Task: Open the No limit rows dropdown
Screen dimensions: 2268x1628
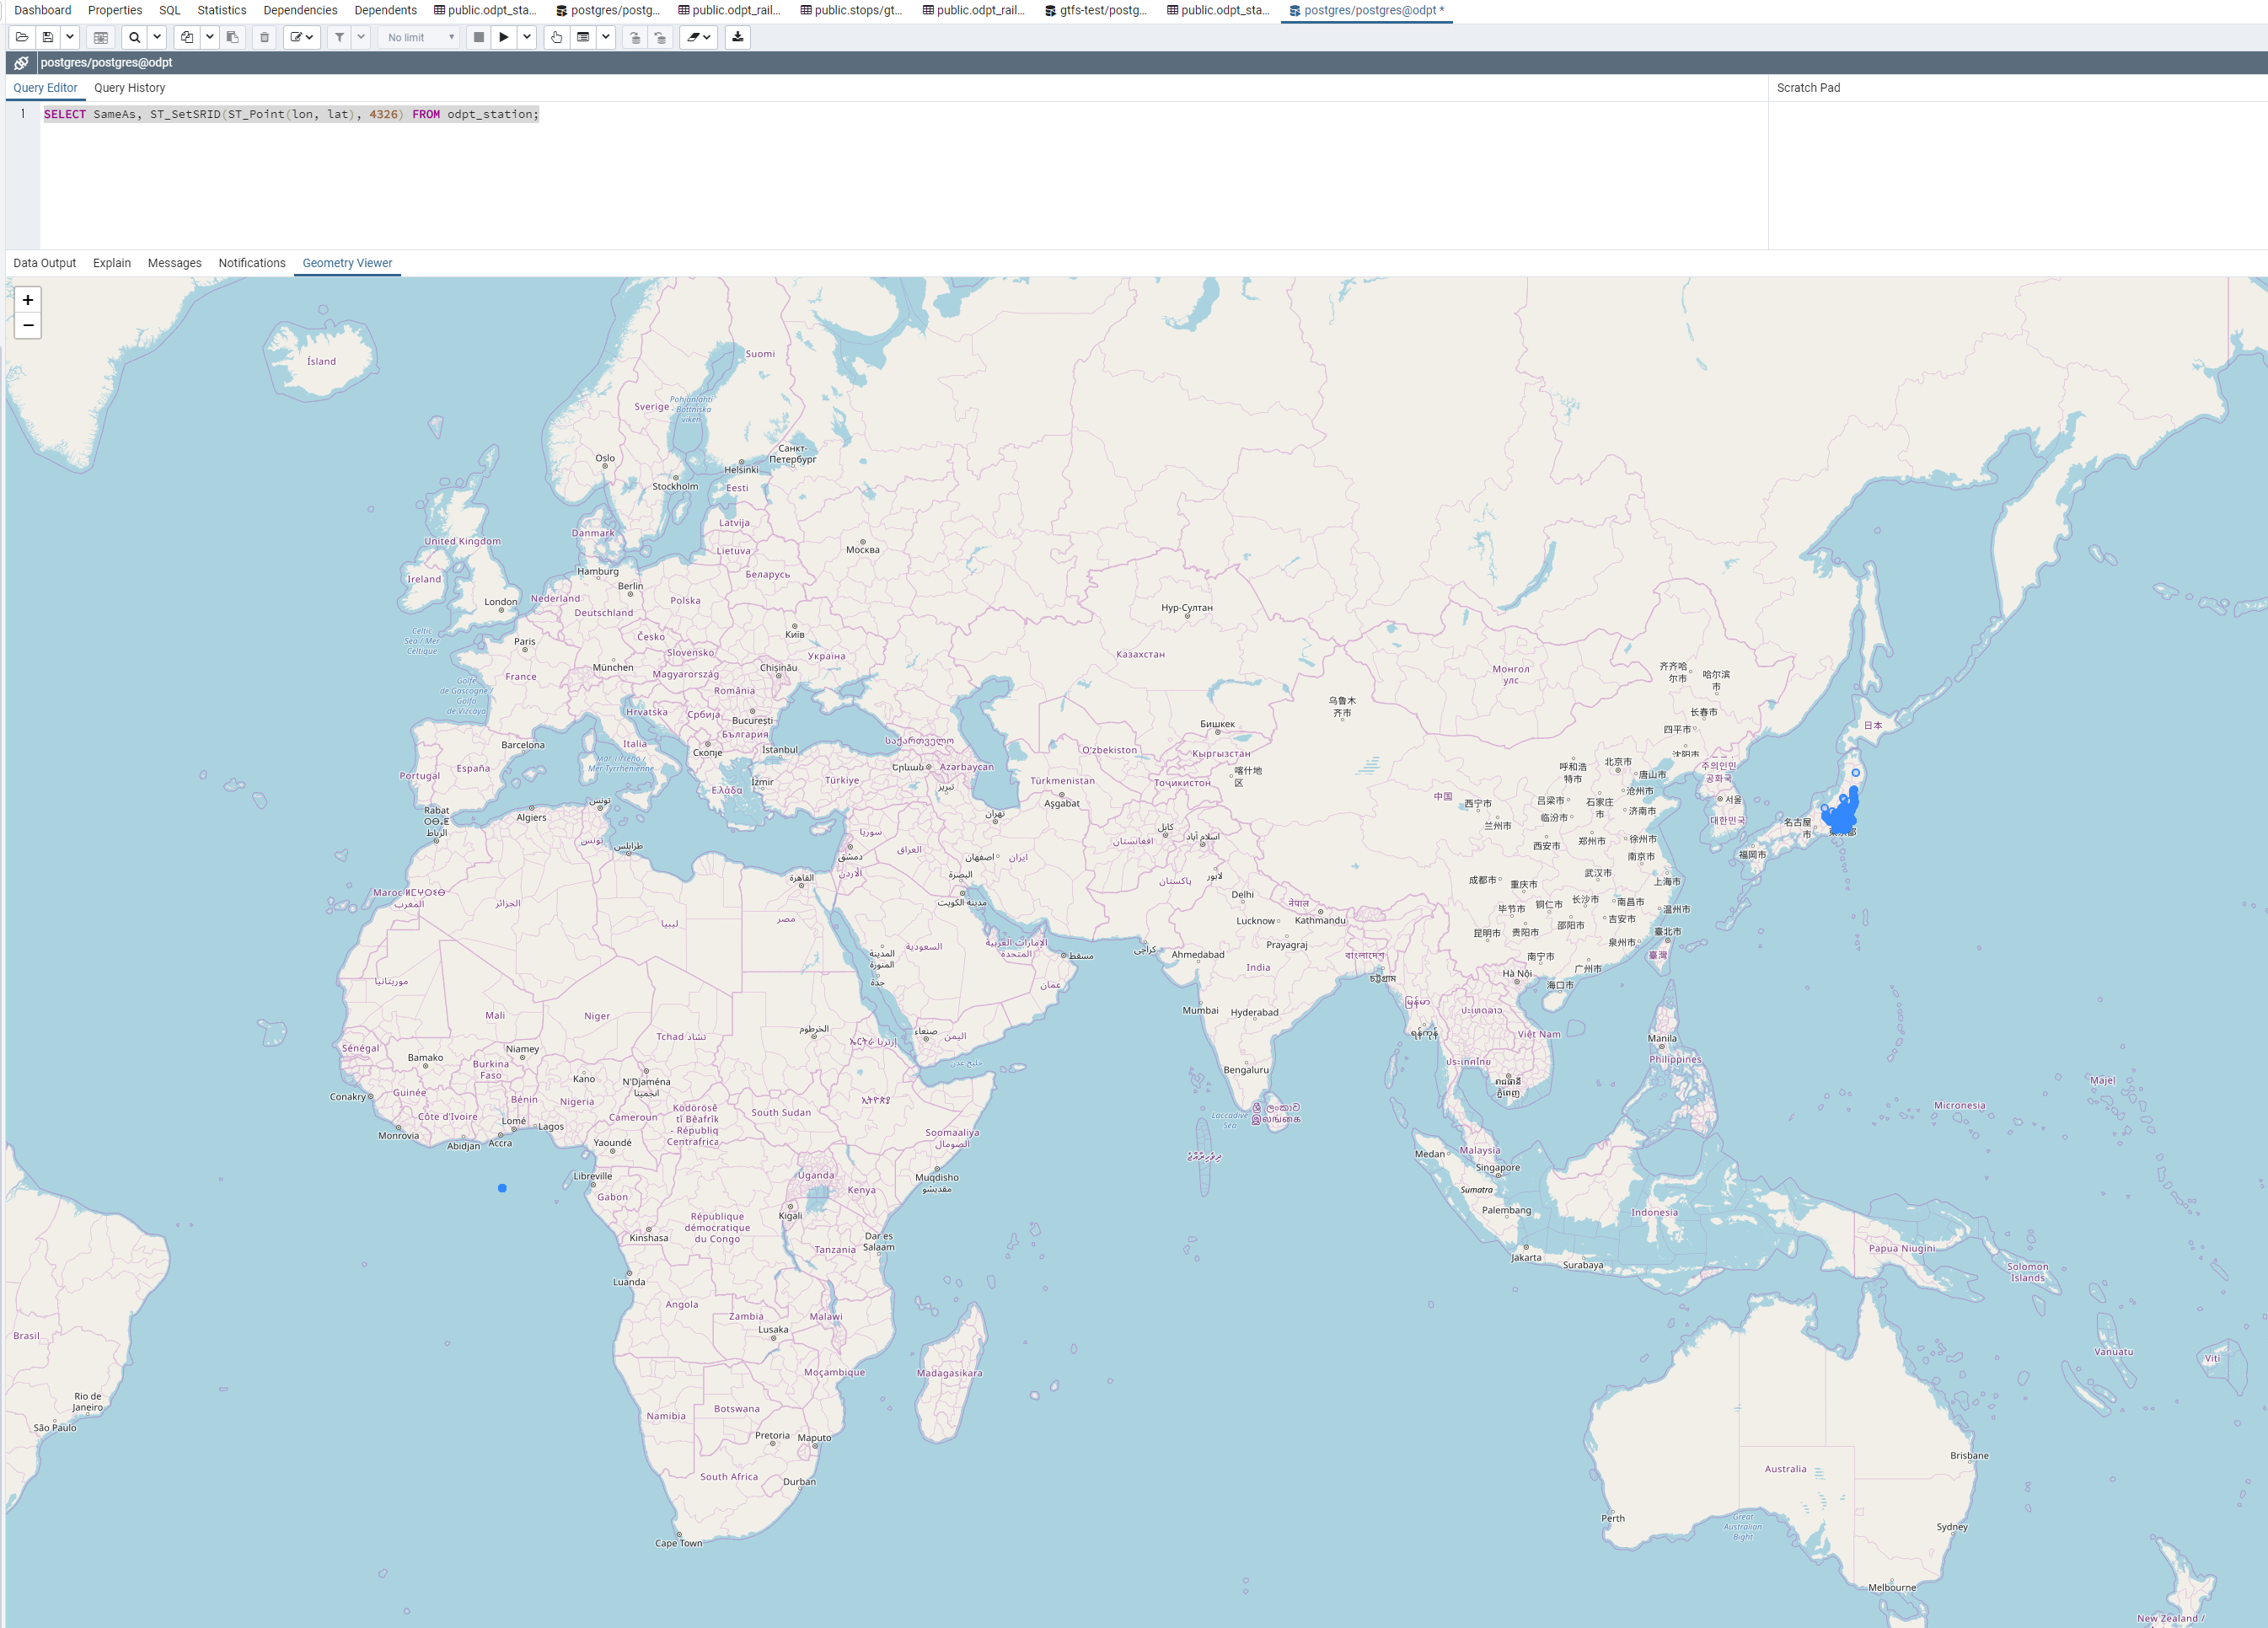Action: (420, 37)
